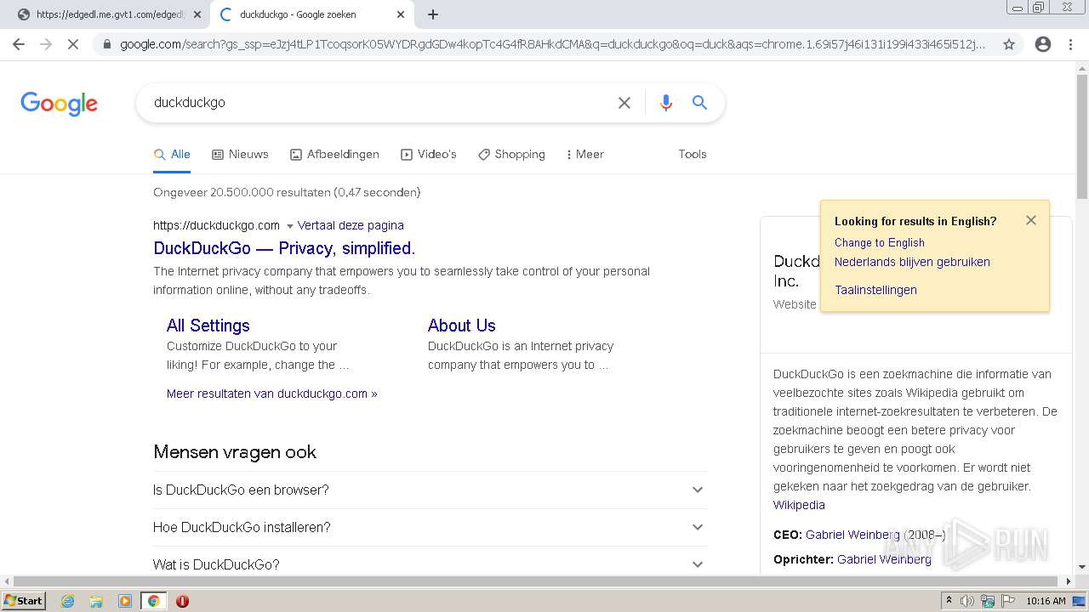Choose Nederlands blijven gebruiken
Image resolution: width=1089 pixels, height=612 pixels.
[912, 262]
